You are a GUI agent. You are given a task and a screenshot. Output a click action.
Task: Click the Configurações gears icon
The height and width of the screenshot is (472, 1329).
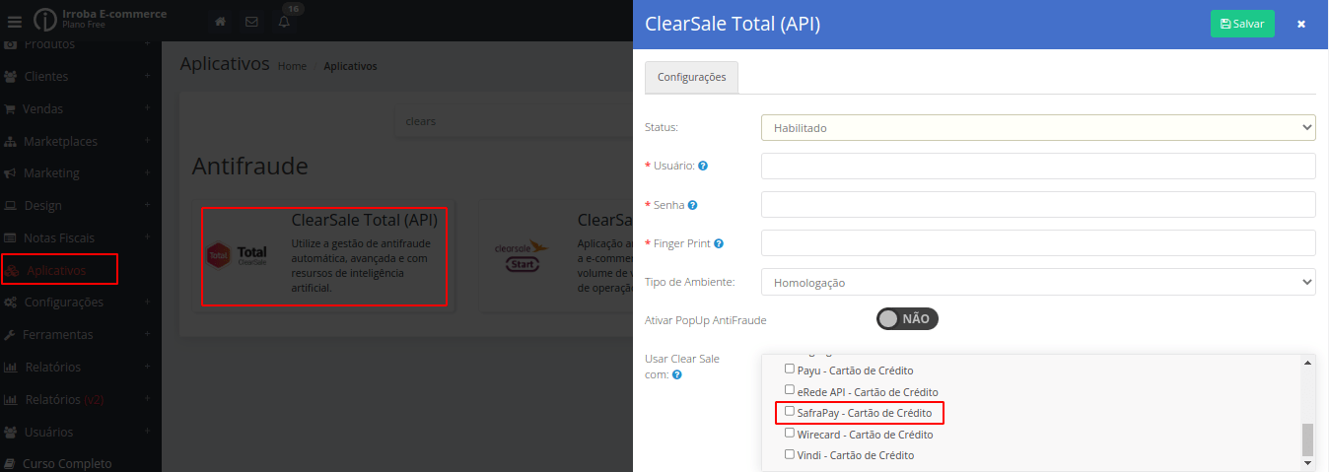click(10, 302)
